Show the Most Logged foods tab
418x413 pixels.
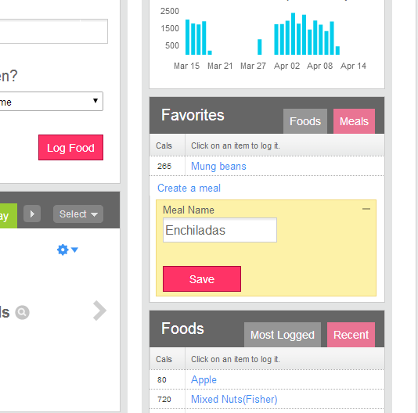point(283,335)
